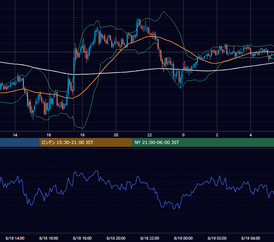
Task: Click the 8/18 22:00 time label
Action: 149,238
